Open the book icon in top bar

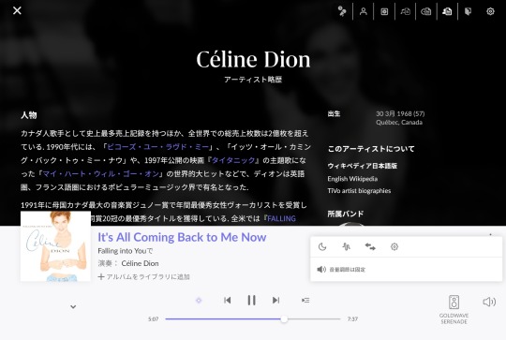click(468, 11)
